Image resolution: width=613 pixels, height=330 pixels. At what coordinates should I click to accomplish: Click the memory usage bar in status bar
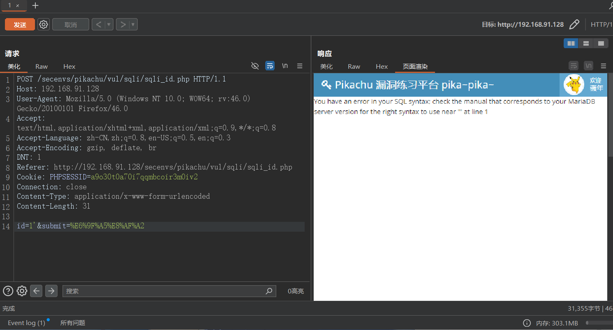coord(599,323)
